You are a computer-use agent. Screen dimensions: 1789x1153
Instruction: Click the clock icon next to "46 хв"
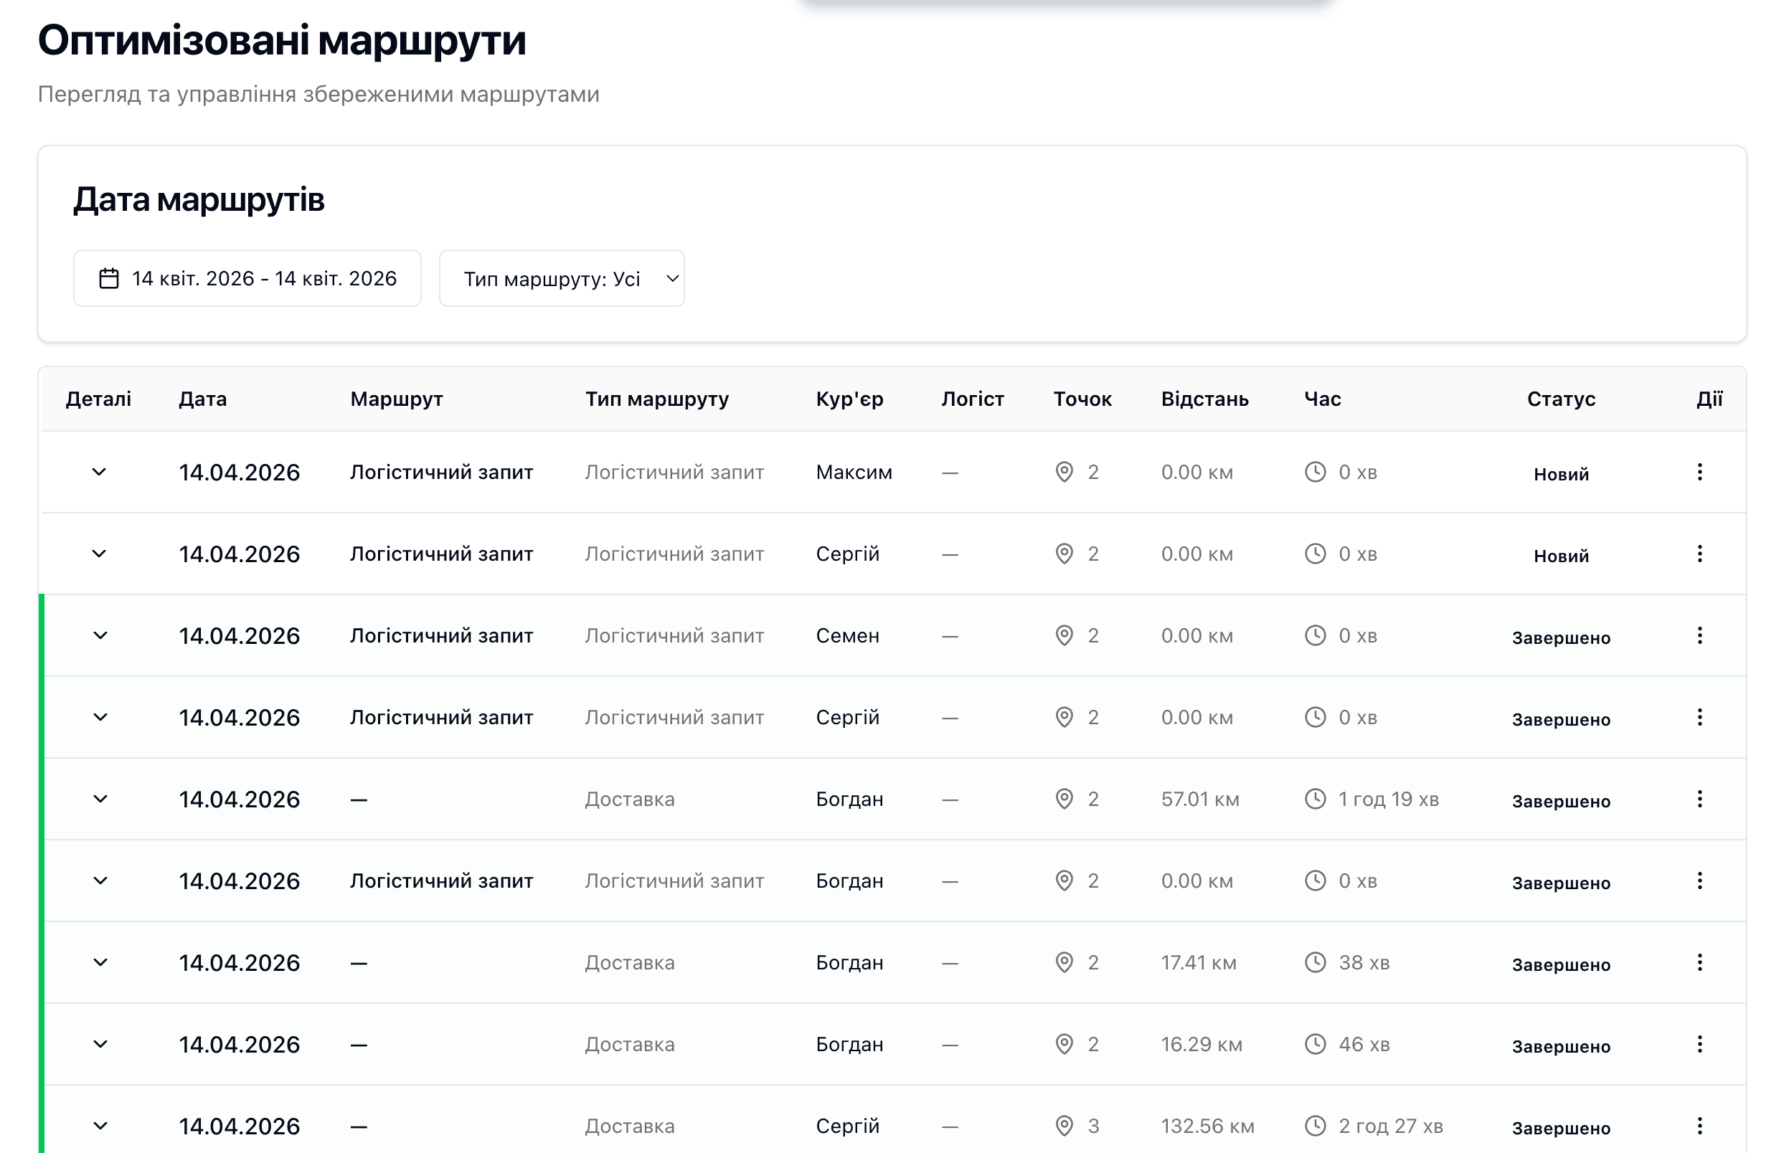coord(1315,1044)
